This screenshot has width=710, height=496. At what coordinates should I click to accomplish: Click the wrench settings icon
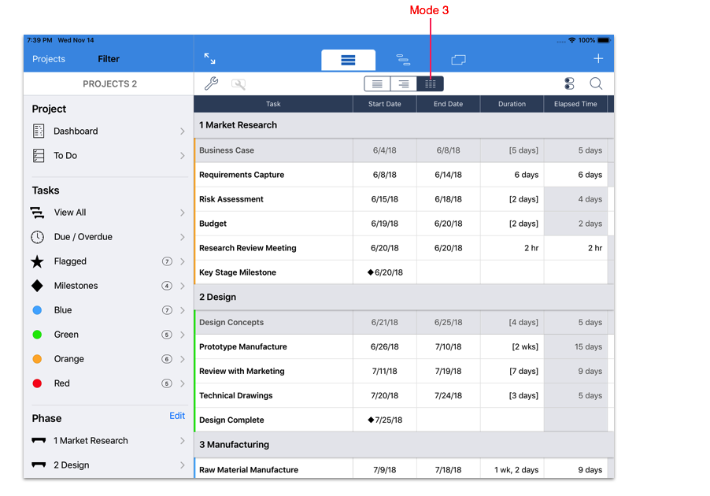[211, 84]
